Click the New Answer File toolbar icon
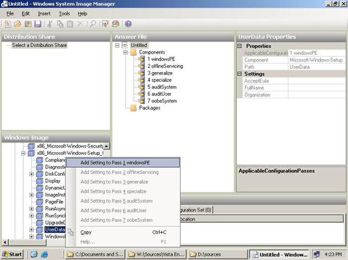Viewport: 348px width, 260px height. click(x=7, y=24)
